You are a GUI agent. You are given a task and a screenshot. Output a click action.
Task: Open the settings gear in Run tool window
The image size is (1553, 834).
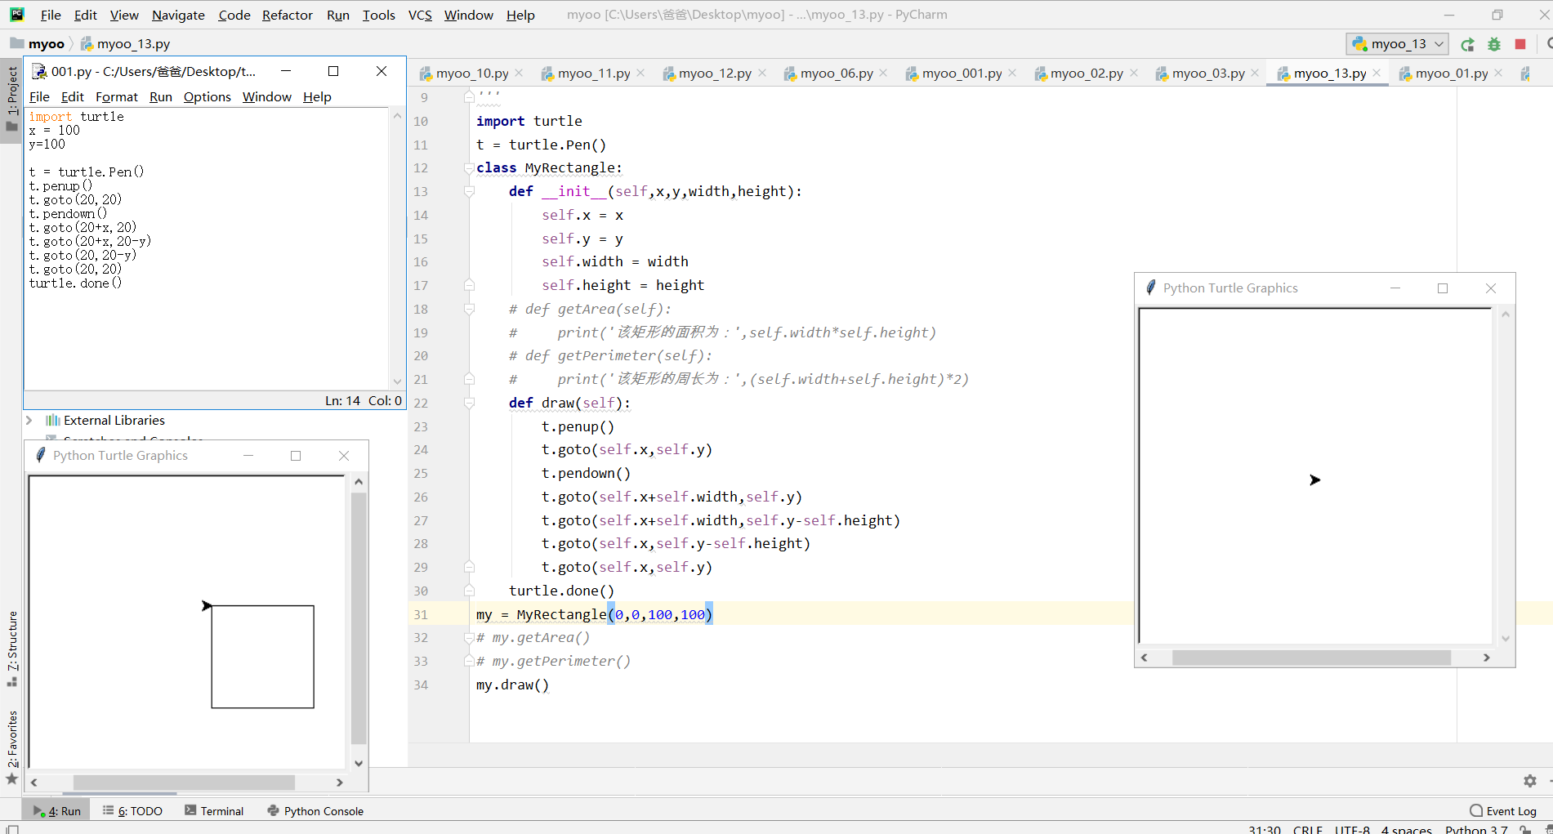pos(1530,781)
